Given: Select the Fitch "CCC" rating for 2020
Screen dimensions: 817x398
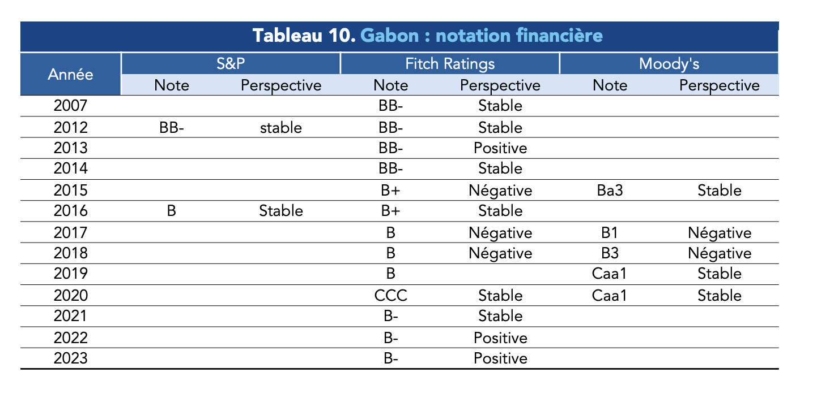Looking at the screenshot, I should pyautogui.click(x=391, y=296).
